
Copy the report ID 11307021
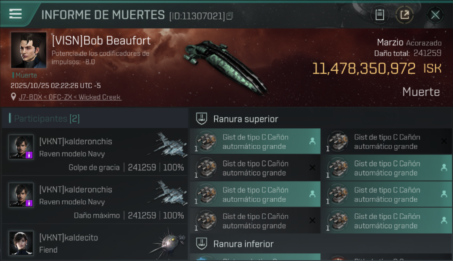click(230, 16)
